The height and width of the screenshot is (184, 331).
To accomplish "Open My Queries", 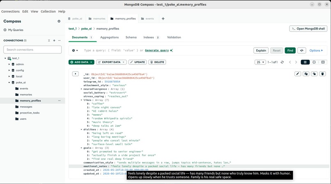I will tap(13, 30).
